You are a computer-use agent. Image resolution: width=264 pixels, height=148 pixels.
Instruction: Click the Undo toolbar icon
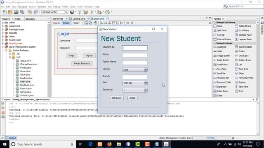[30, 12]
